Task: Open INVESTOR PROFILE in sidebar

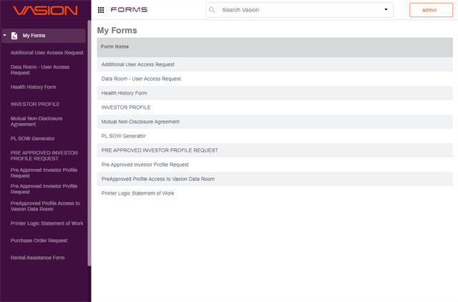Action: pos(35,104)
